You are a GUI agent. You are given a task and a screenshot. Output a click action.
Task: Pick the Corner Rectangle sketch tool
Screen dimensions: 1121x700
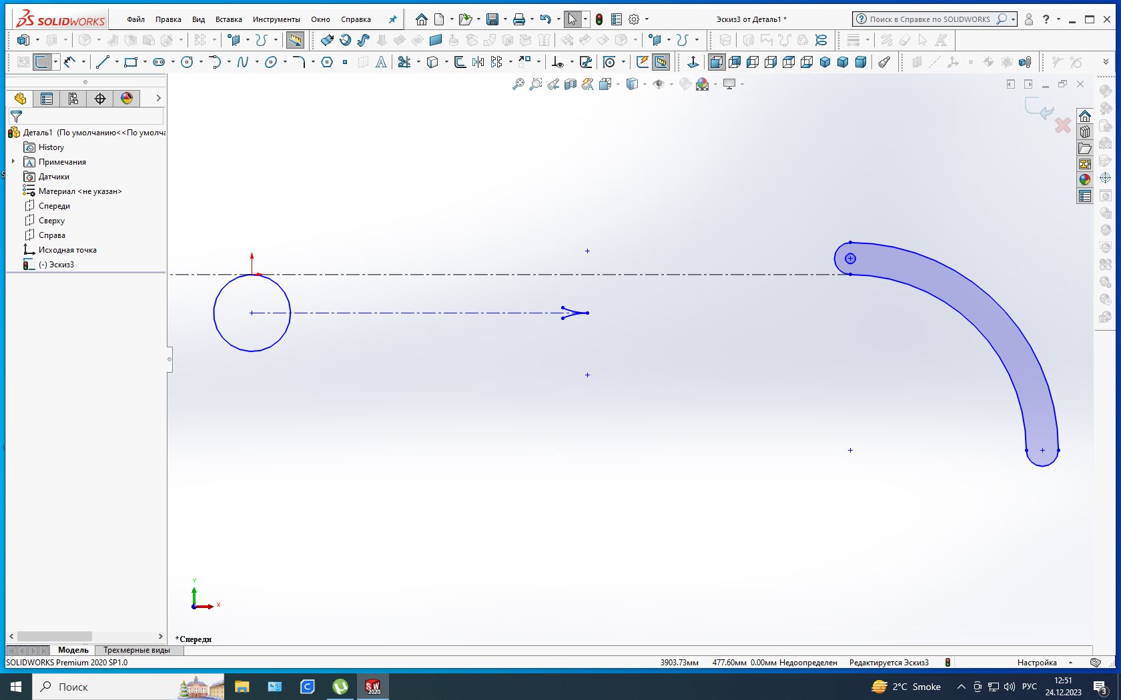coord(131,62)
